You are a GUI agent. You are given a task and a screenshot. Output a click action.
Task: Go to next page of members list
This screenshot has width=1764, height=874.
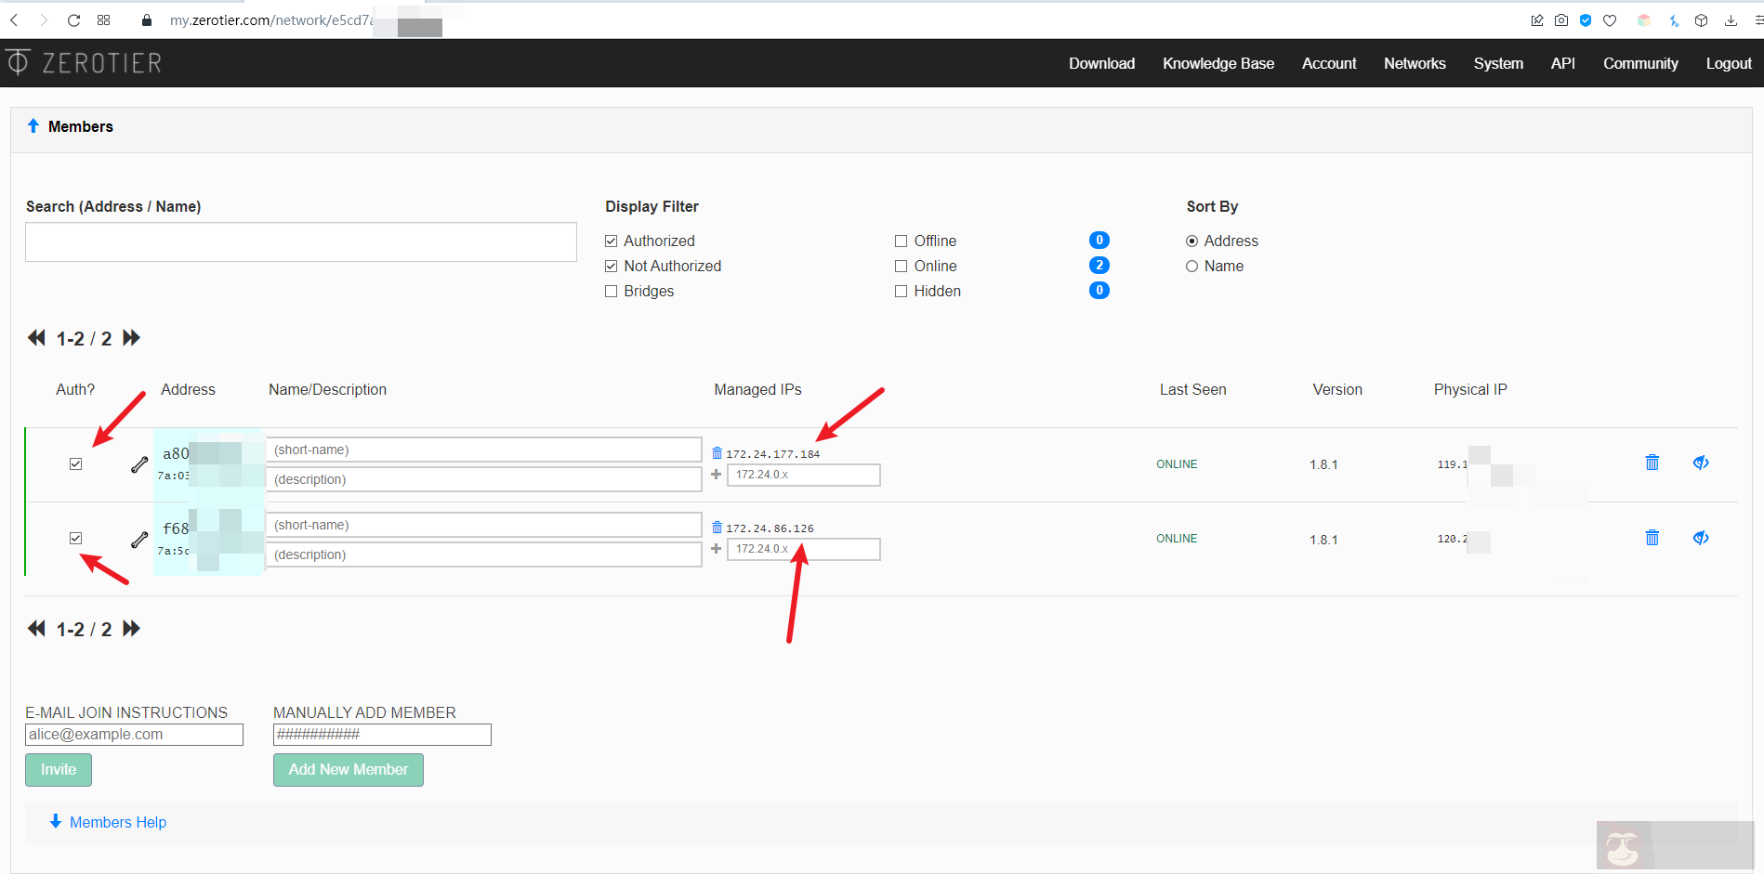coord(132,338)
